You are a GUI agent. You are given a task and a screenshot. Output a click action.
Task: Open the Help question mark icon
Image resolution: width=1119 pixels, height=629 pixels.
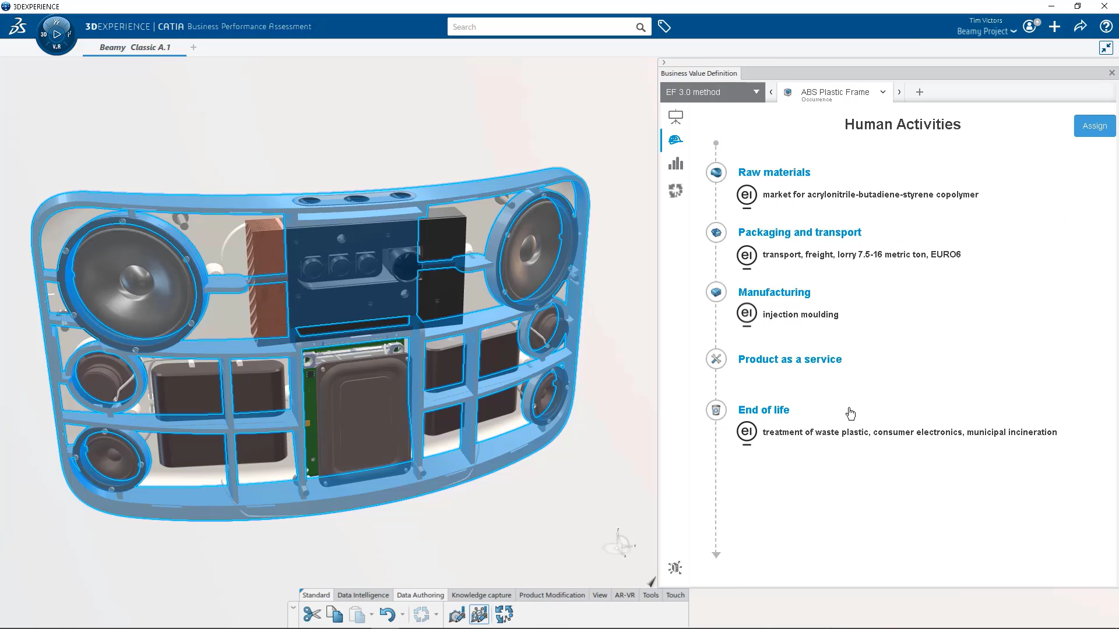click(1106, 26)
